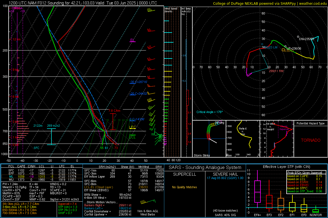Viewport: 328px width, 218px height.
Task: Click the 'Inf. Temp. Adv.' panel header
Action: (x=186, y=11)
